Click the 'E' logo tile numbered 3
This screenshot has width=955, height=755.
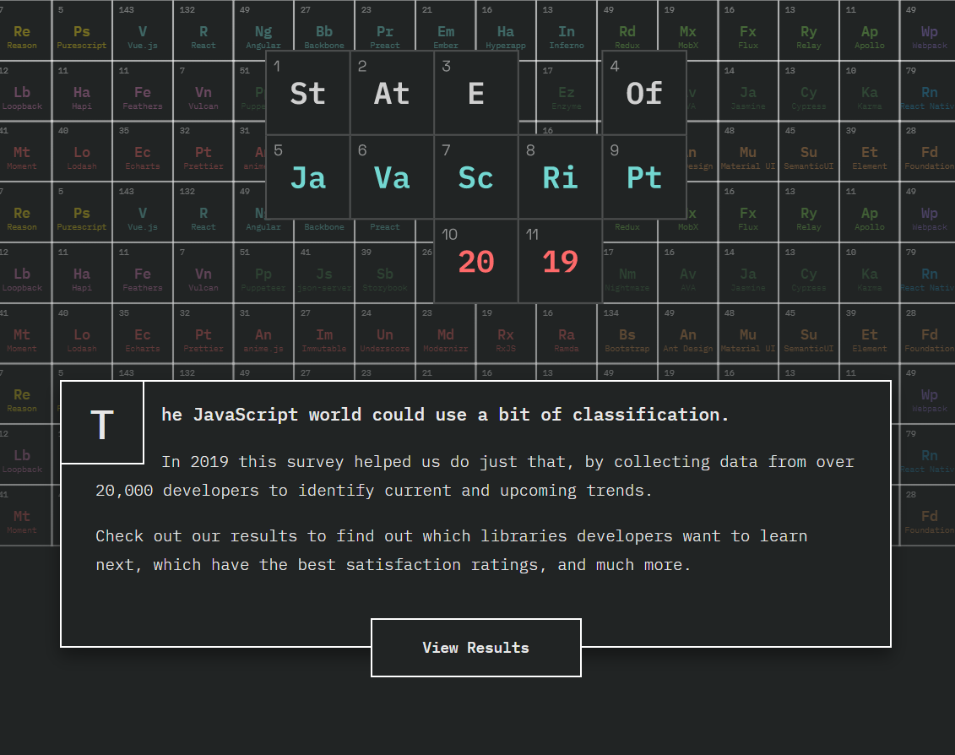click(476, 93)
